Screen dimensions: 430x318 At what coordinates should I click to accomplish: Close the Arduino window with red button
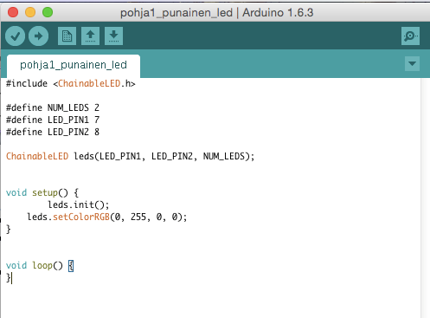13,12
